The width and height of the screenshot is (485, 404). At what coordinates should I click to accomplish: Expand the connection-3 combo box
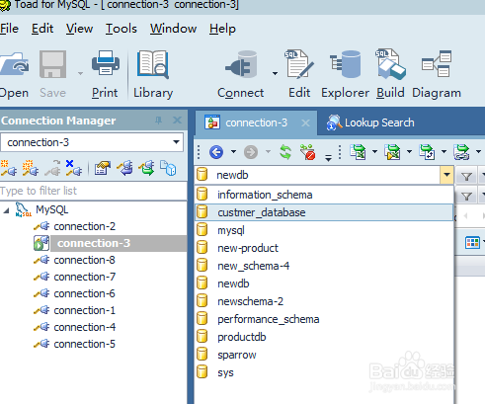point(176,142)
